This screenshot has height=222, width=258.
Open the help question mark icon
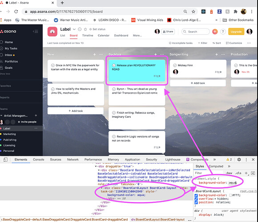point(223,32)
